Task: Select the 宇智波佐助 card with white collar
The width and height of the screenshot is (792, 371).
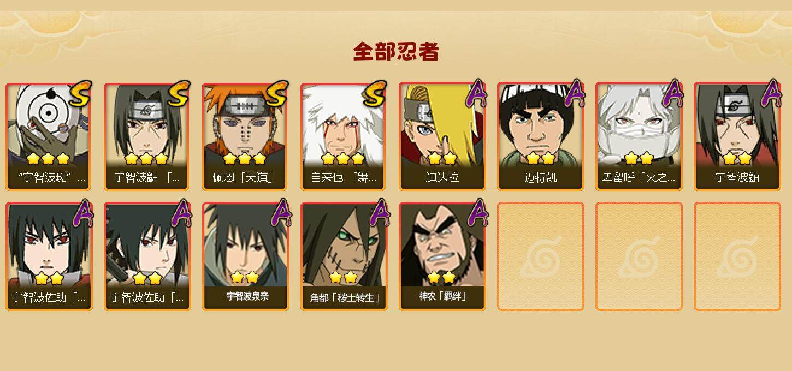Action: pyautogui.click(x=49, y=256)
